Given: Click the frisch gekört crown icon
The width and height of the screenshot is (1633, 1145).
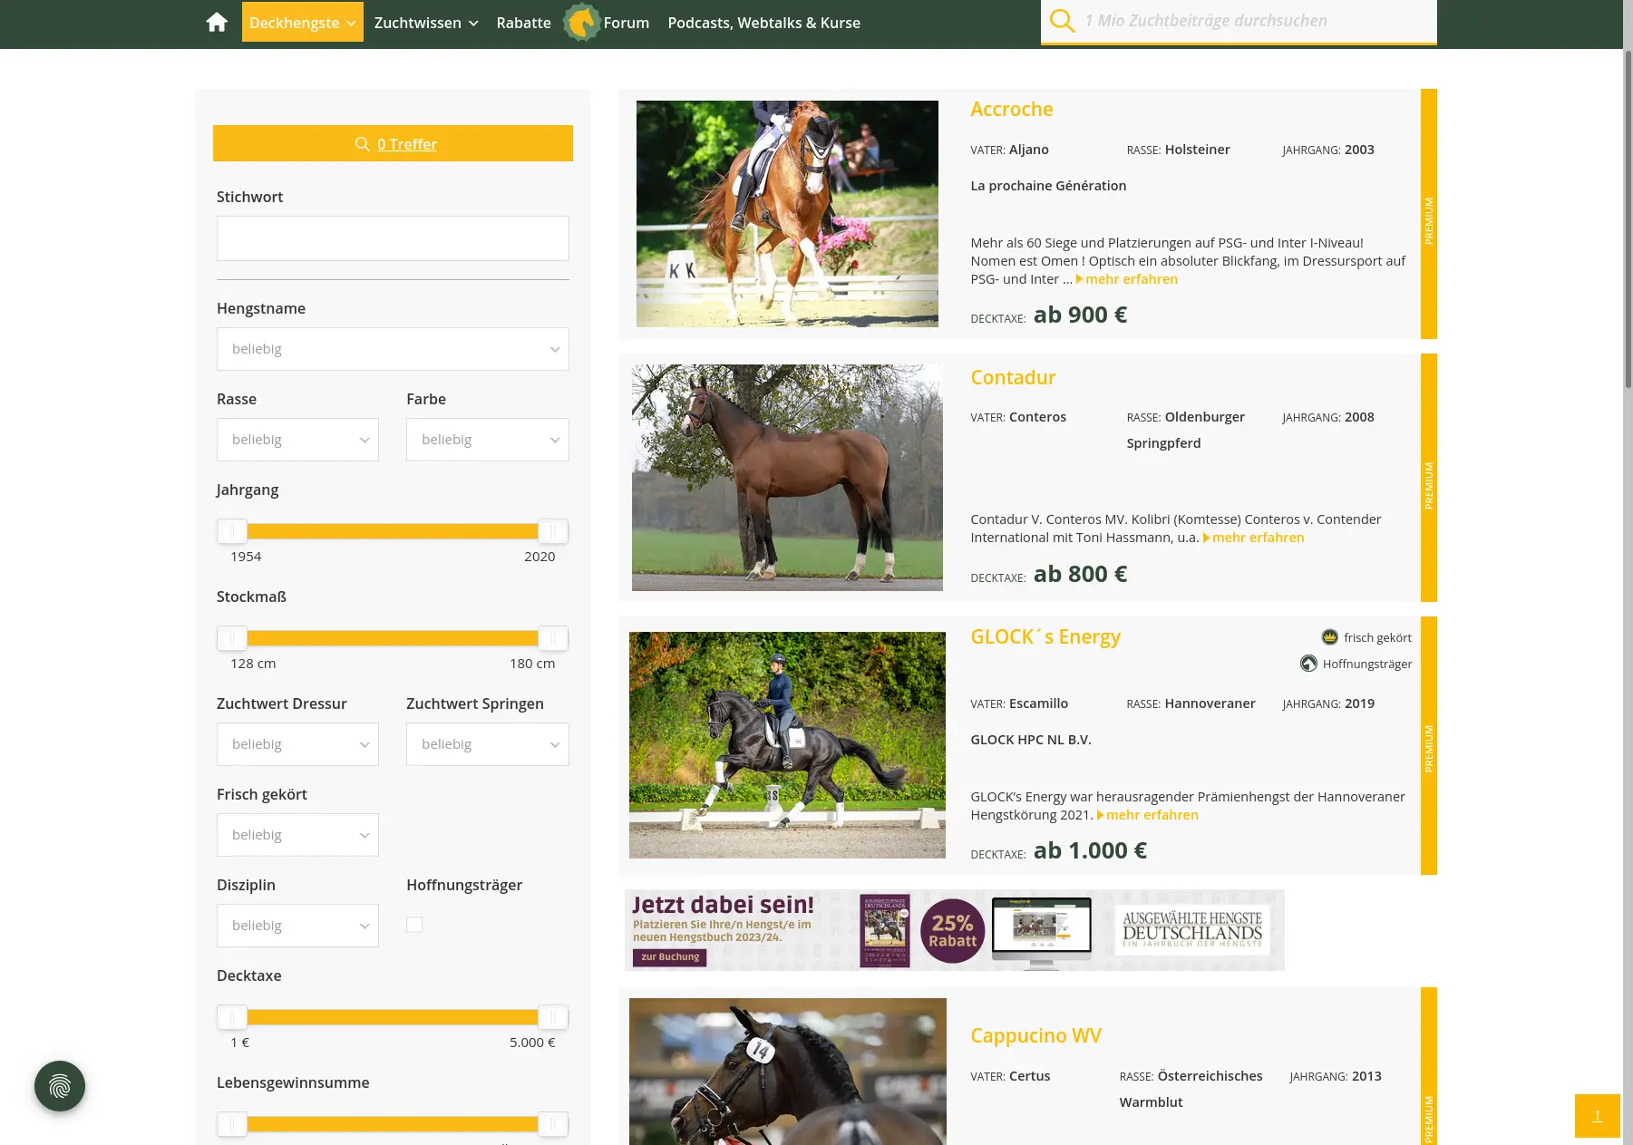Looking at the screenshot, I should (1329, 637).
